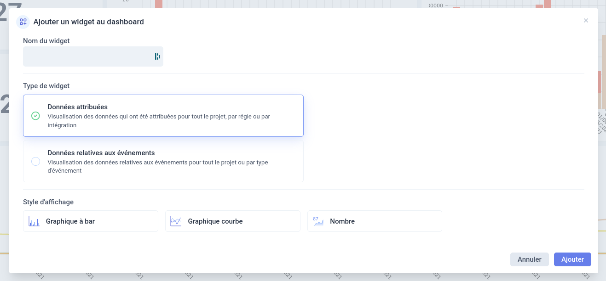Confirm with the Ajouter button
The width and height of the screenshot is (606, 281).
[x=572, y=259]
